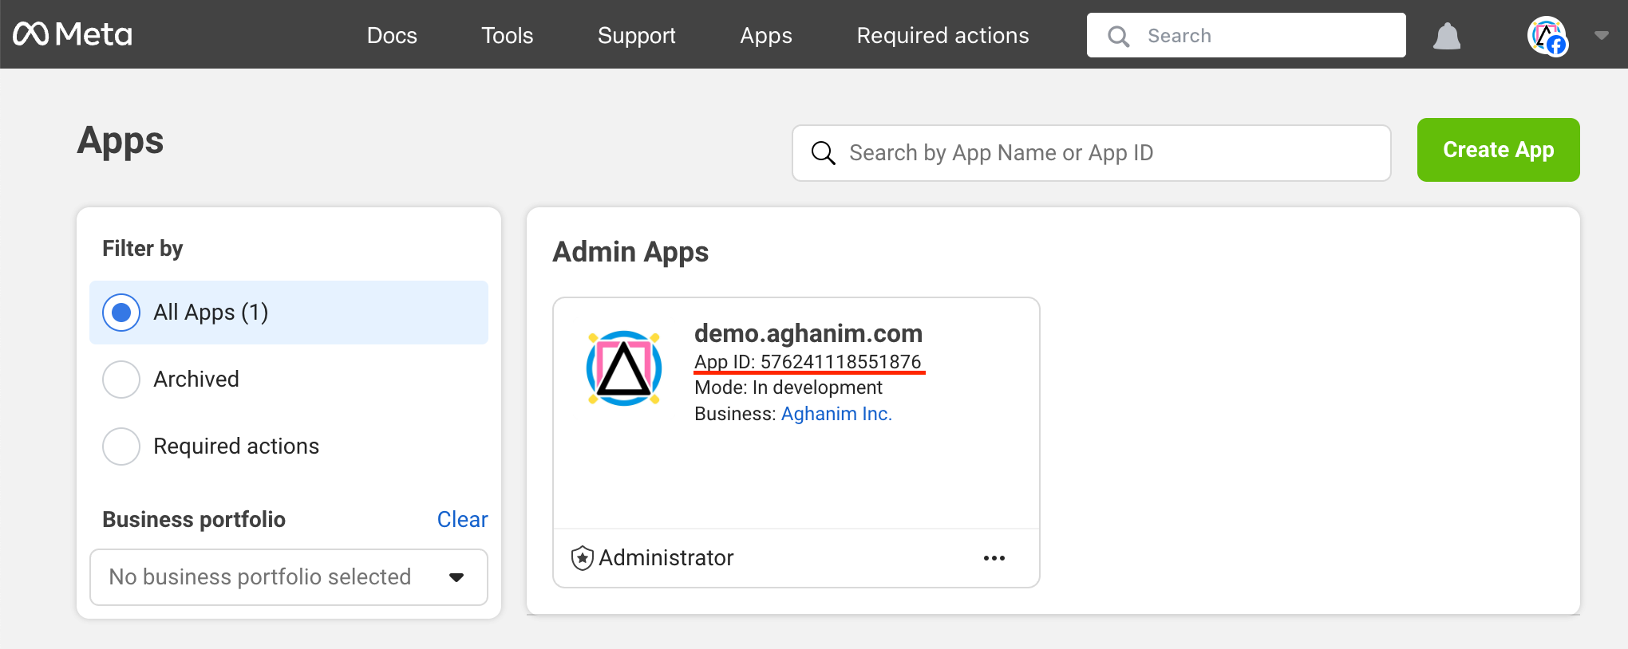
Task: Open the Tools menu
Action: pos(507,36)
